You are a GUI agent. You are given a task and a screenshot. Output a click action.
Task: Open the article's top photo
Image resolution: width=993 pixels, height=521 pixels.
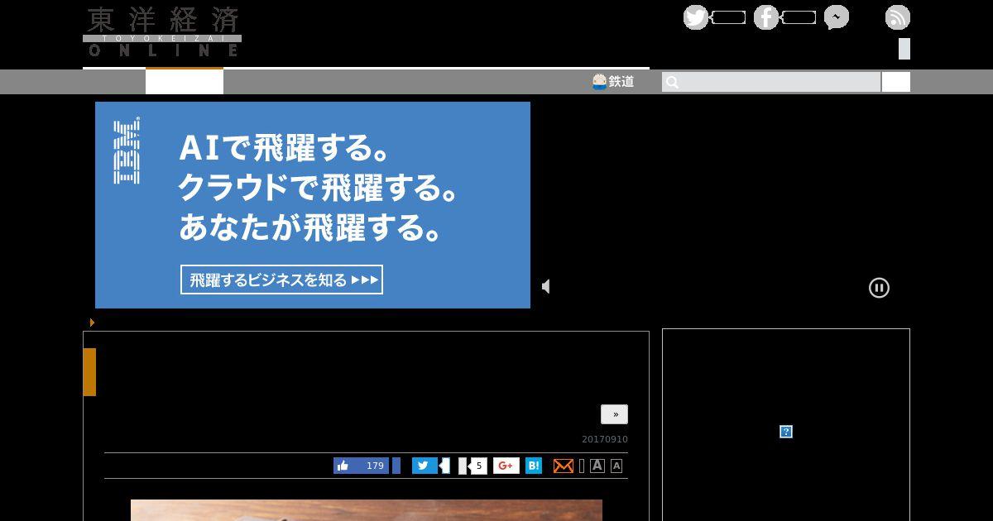pos(367,510)
